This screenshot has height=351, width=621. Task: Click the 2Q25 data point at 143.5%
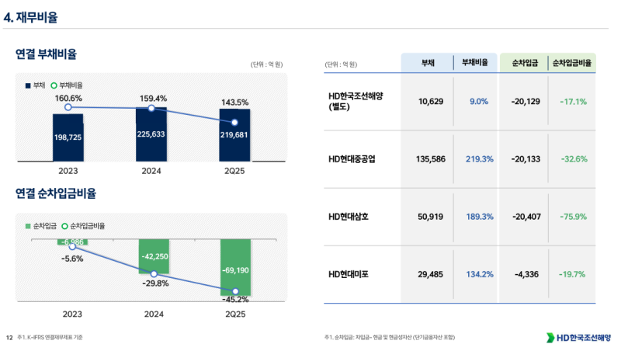click(x=234, y=123)
